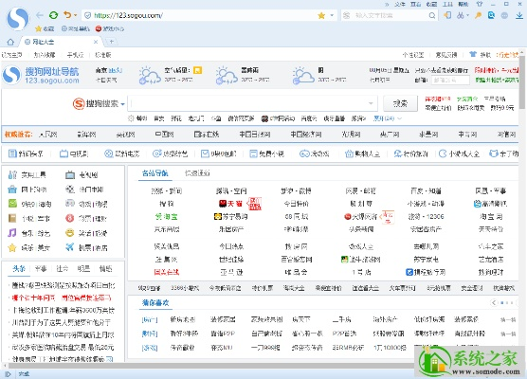Open dropdown beside the orange undo arrow
The image size is (527, 379).
75,15
